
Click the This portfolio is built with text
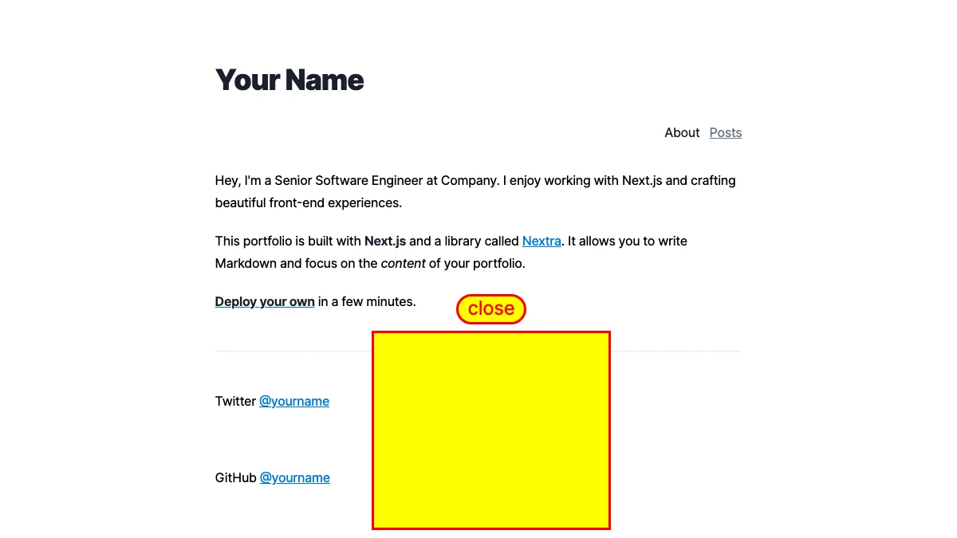(288, 241)
